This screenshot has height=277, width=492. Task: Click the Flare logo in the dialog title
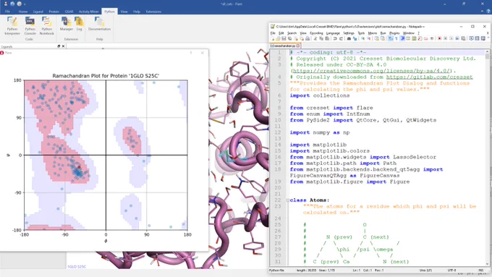[x=2, y=53]
